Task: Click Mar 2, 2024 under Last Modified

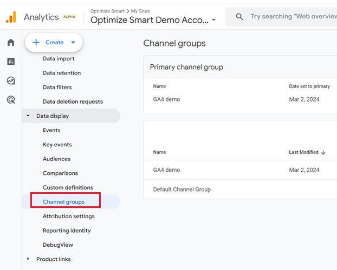Action: 304,170
